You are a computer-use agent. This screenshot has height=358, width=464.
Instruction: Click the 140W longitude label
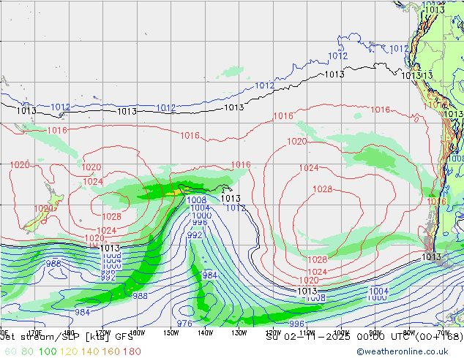[205, 332]
